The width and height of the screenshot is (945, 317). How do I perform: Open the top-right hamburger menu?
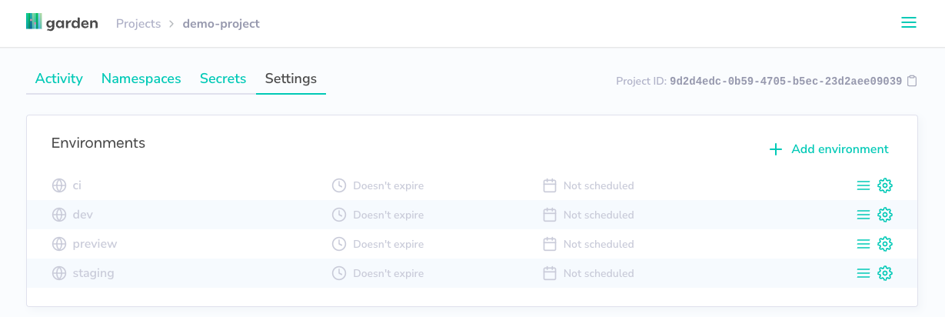pyautogui.click(x=909, y=23)
